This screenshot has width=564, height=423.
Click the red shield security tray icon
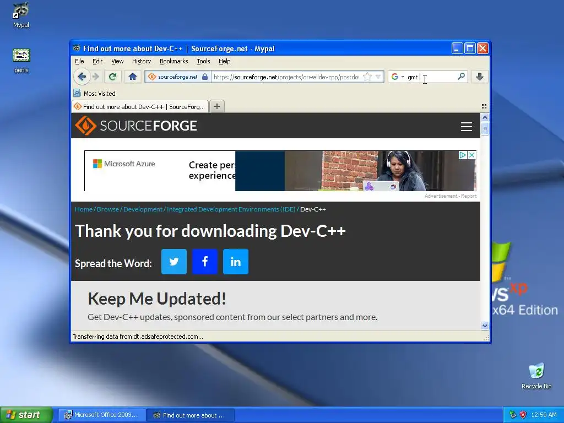(x=523, y=415)
